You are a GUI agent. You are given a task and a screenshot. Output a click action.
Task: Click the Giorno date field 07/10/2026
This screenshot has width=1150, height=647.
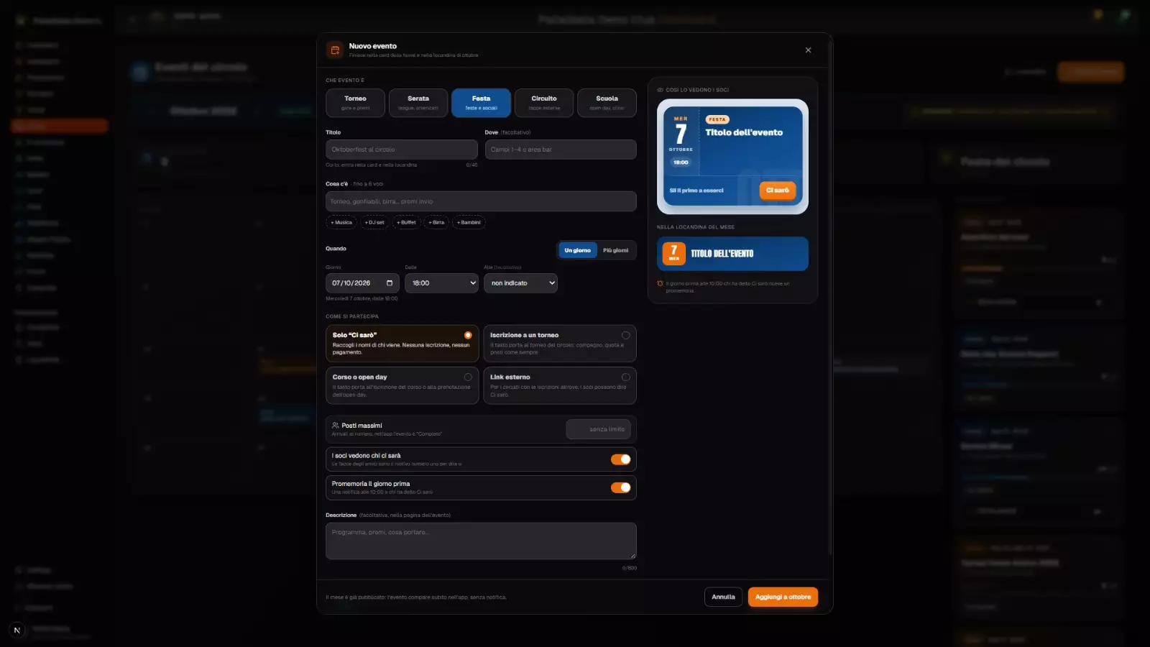(x=362, y=283)
